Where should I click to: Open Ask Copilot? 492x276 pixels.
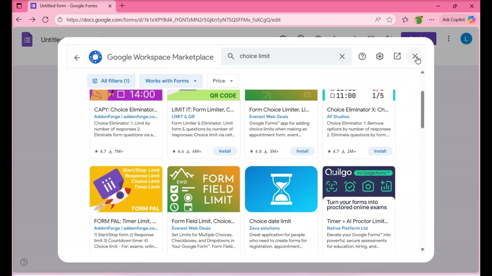[x=459, y=20]
